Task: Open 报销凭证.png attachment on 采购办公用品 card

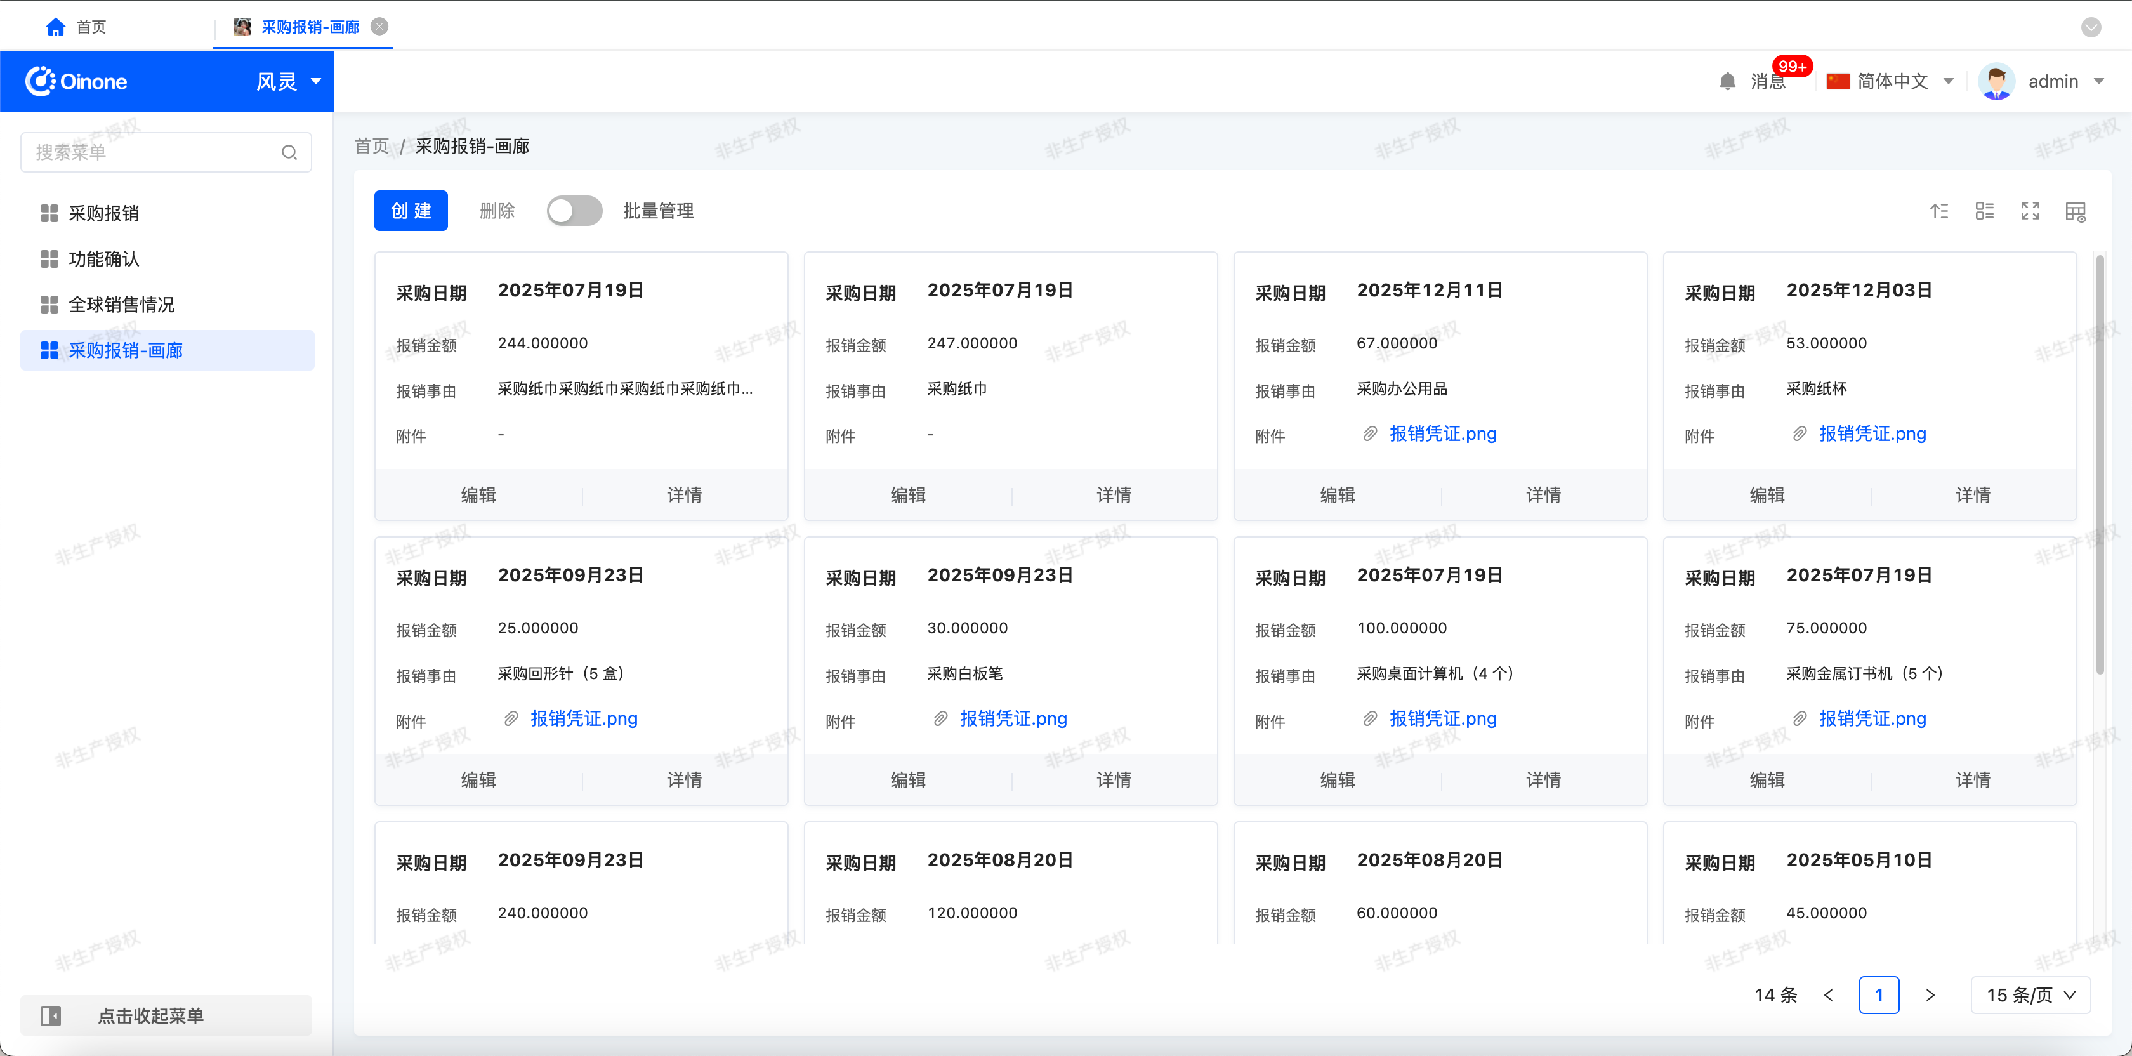Action: click(1442, 433)
